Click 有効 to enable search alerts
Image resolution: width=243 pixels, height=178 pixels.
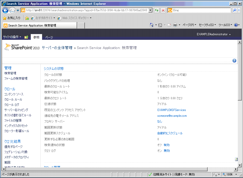tap(166, 145)
